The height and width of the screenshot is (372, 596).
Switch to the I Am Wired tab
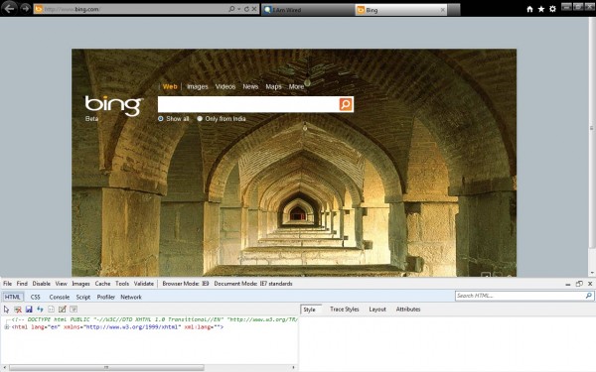click(308, 10)
